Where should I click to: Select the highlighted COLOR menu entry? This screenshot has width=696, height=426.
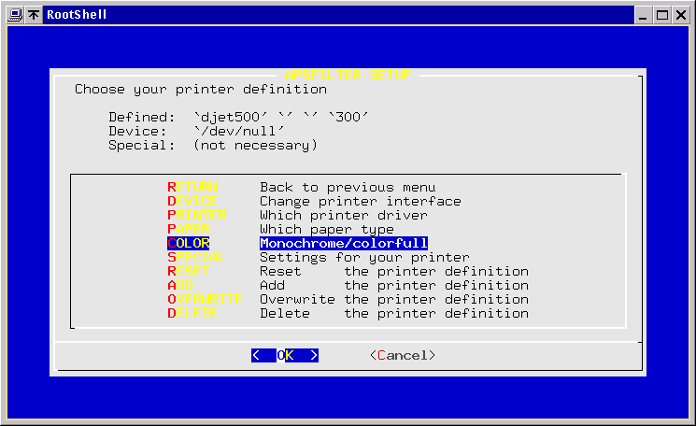click(x=189, y=244)
